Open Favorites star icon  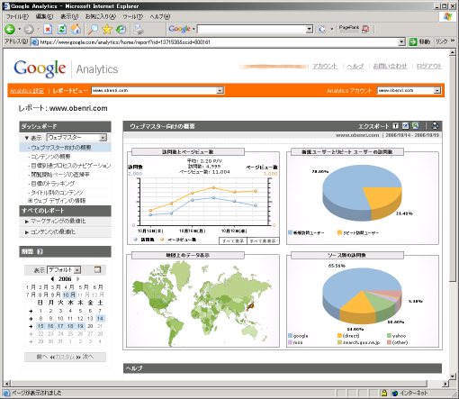tap(107, 29)
